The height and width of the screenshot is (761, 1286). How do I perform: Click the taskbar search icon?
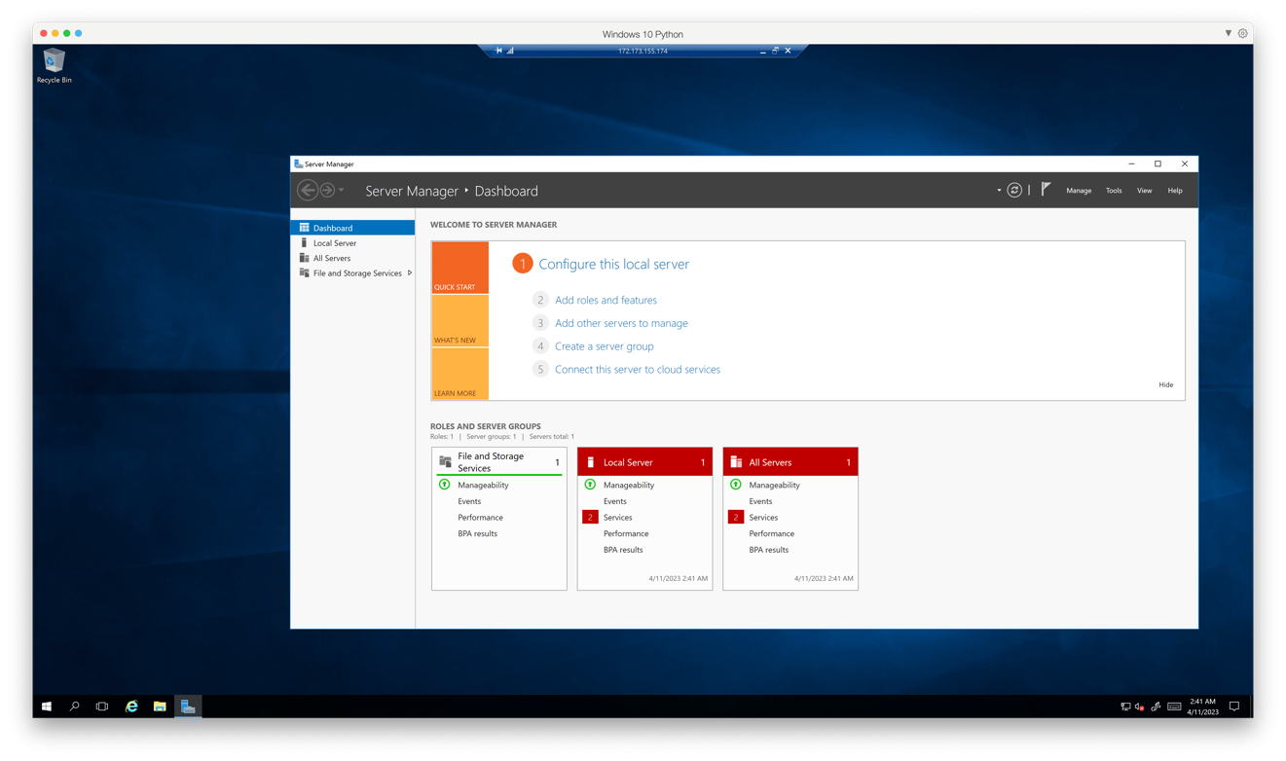point(74,707)
